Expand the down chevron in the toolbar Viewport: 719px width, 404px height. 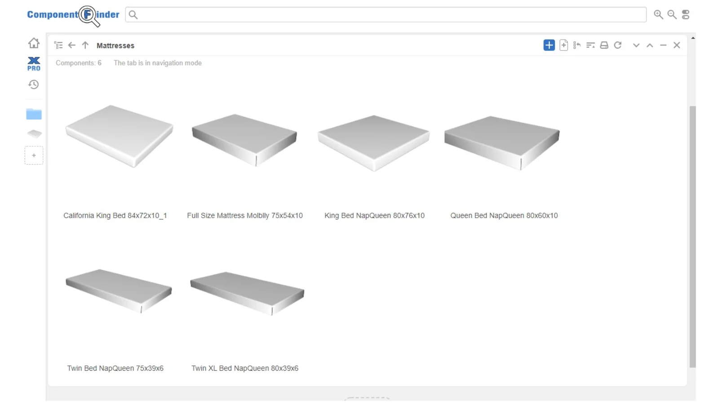pyautogui.click(x=636, y=45)
